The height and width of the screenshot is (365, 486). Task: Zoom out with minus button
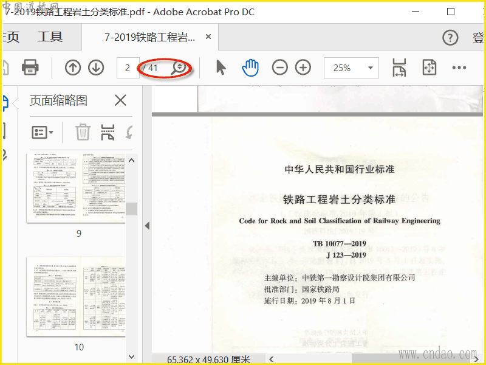coord(280,68)
